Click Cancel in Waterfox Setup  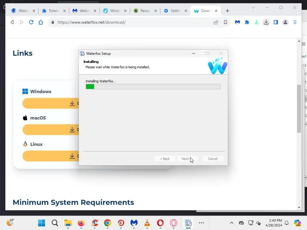click(x=213, y=159)
